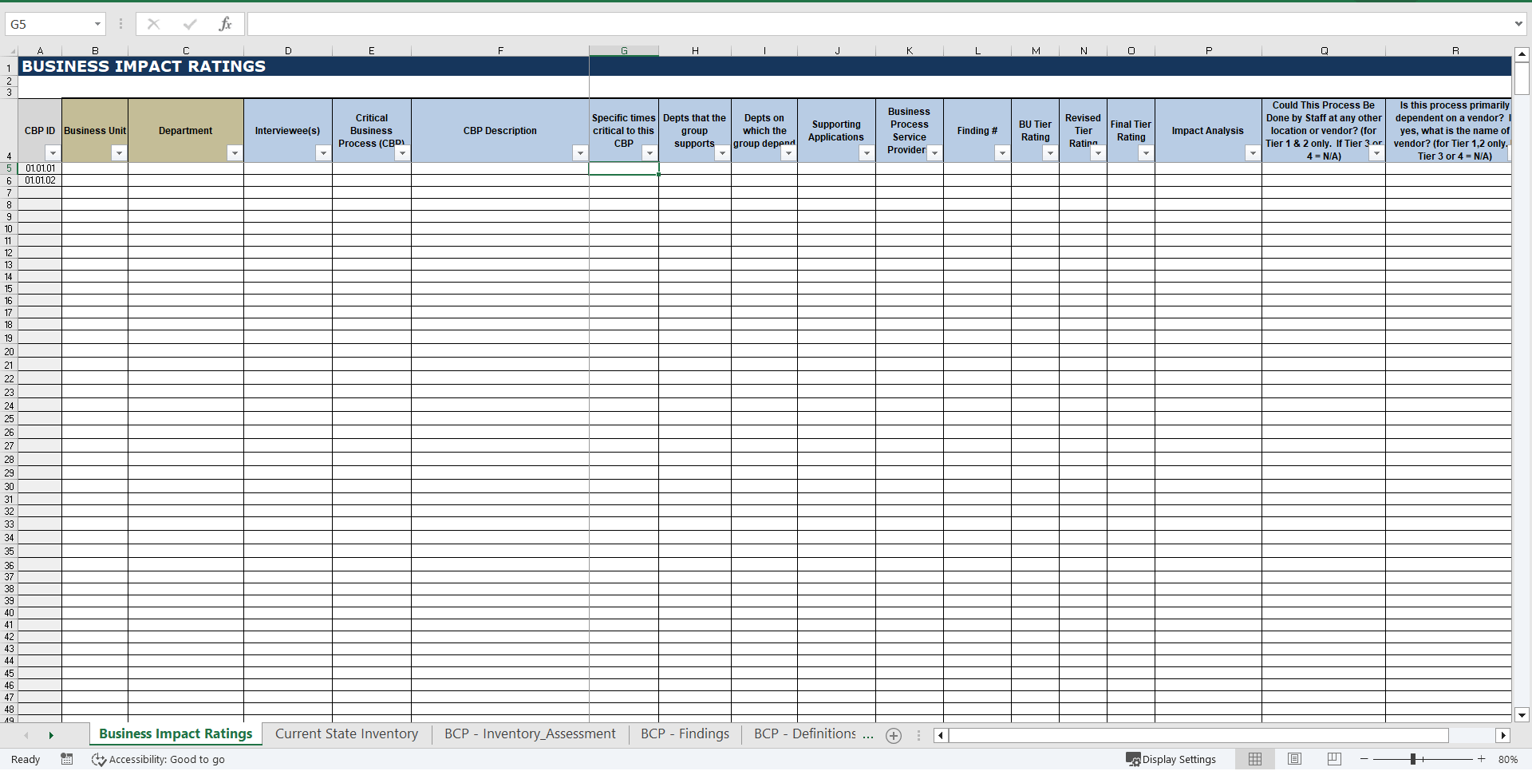Open the Department column filter dropdown
The image size is (1532, 771).
tap(235, 152)
